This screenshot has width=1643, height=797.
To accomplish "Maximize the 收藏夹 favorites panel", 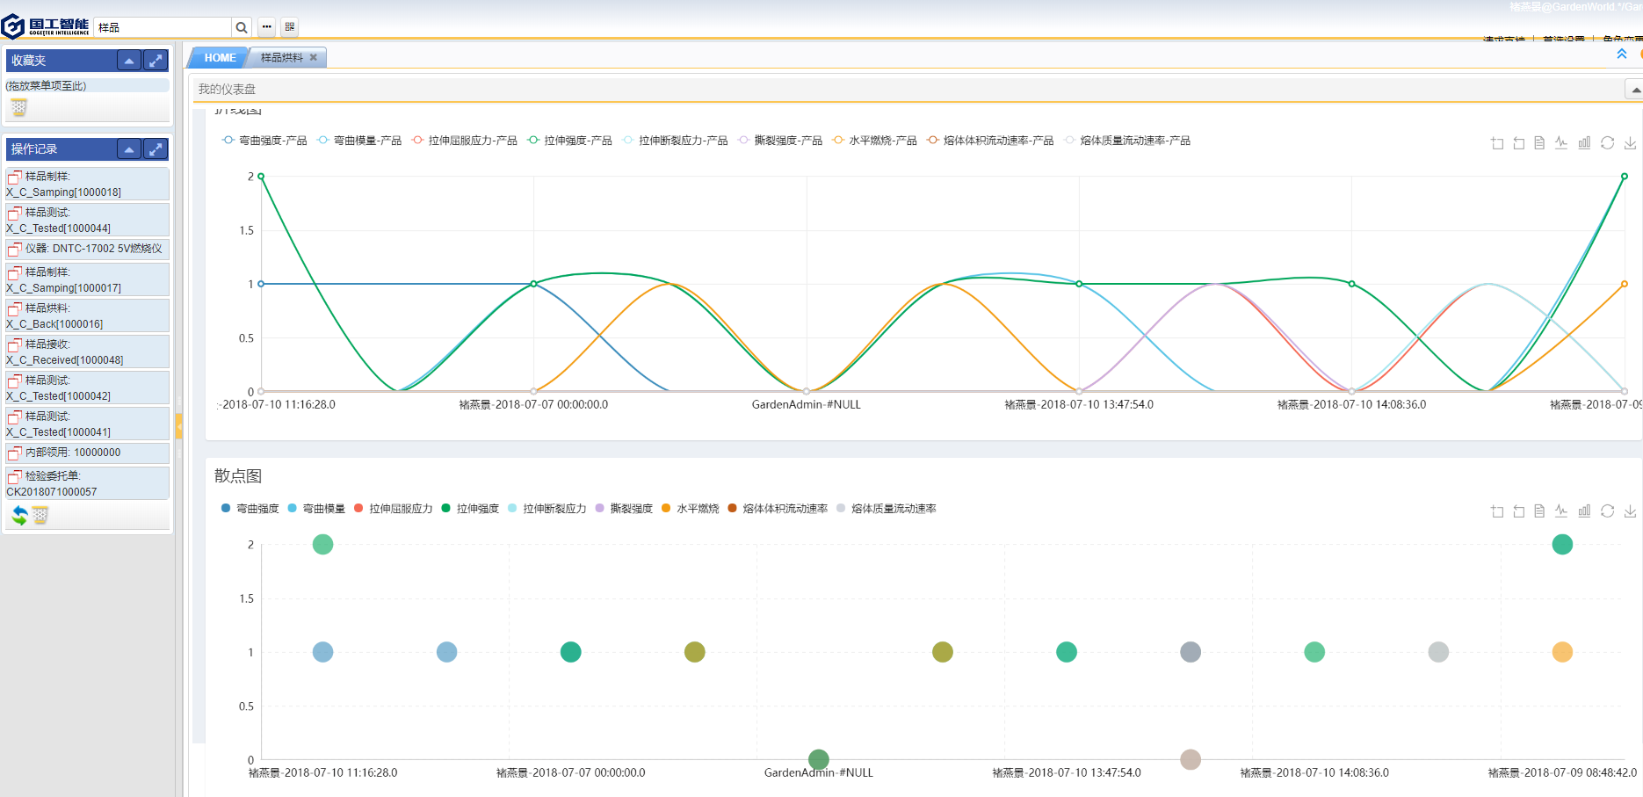I will click(x=156, y=61).
